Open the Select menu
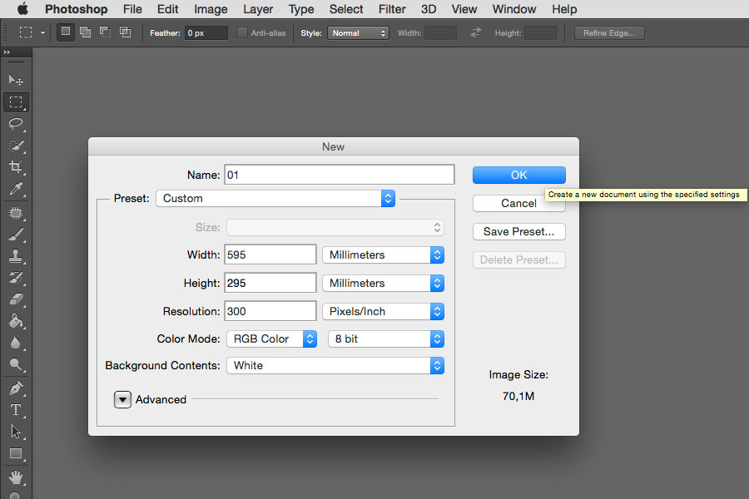The height and width of the screenshot is (499, 749). point(346,9)
